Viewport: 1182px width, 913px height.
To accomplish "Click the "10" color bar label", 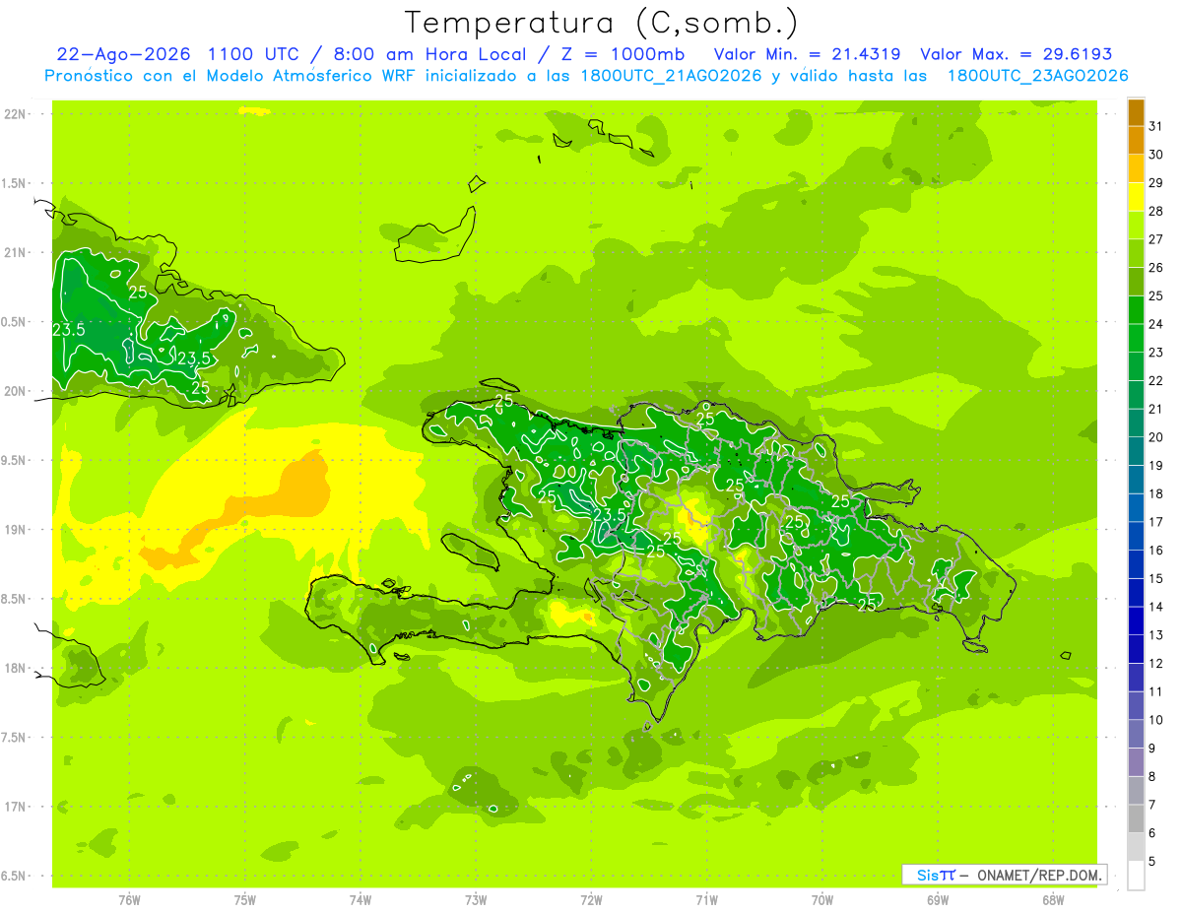I will point(1156,720).
